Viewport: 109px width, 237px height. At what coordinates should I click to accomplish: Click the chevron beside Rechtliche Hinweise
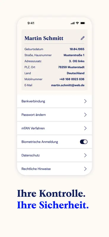(x=85, y=169)
